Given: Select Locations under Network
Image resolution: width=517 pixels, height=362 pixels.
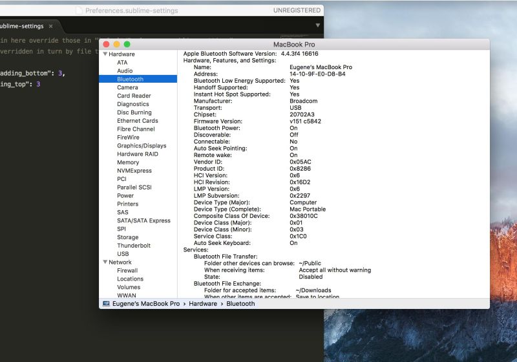Looking at the screenshot, I should [x=130, y=279].
